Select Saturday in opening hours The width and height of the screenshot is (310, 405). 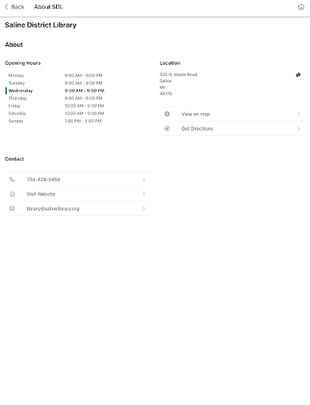coord(17,114)
